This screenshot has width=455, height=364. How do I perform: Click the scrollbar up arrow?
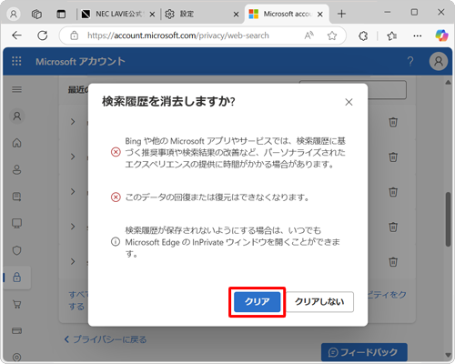point(449,83)
